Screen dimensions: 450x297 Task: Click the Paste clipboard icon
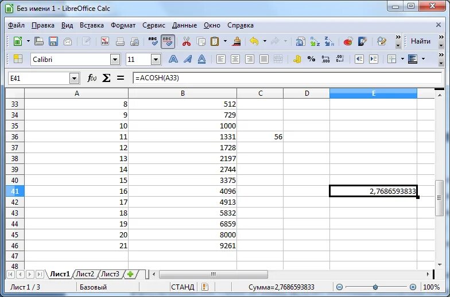coord(215,41)
